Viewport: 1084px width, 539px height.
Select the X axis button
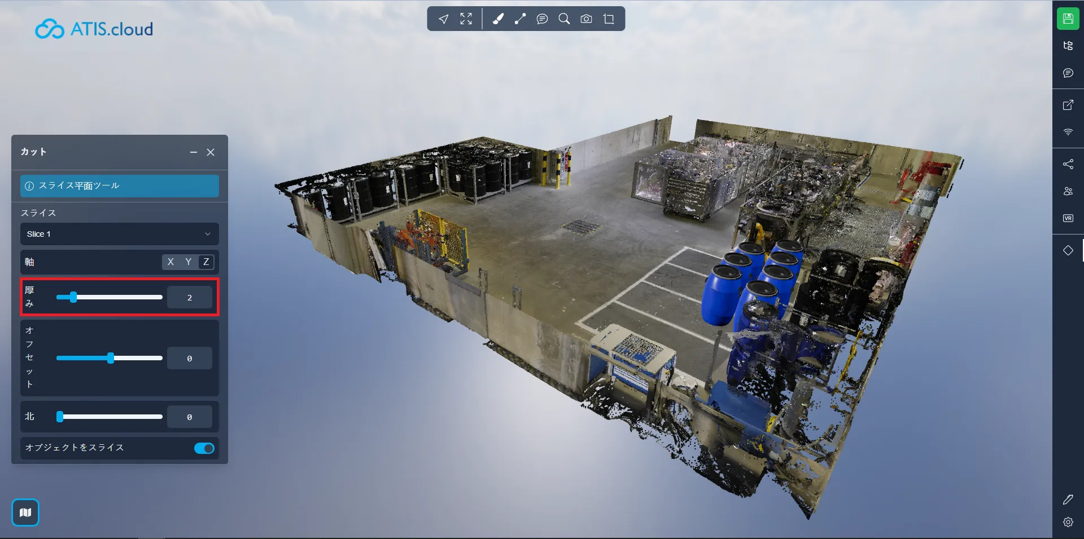pyautogui.click(x=171, y=262)
